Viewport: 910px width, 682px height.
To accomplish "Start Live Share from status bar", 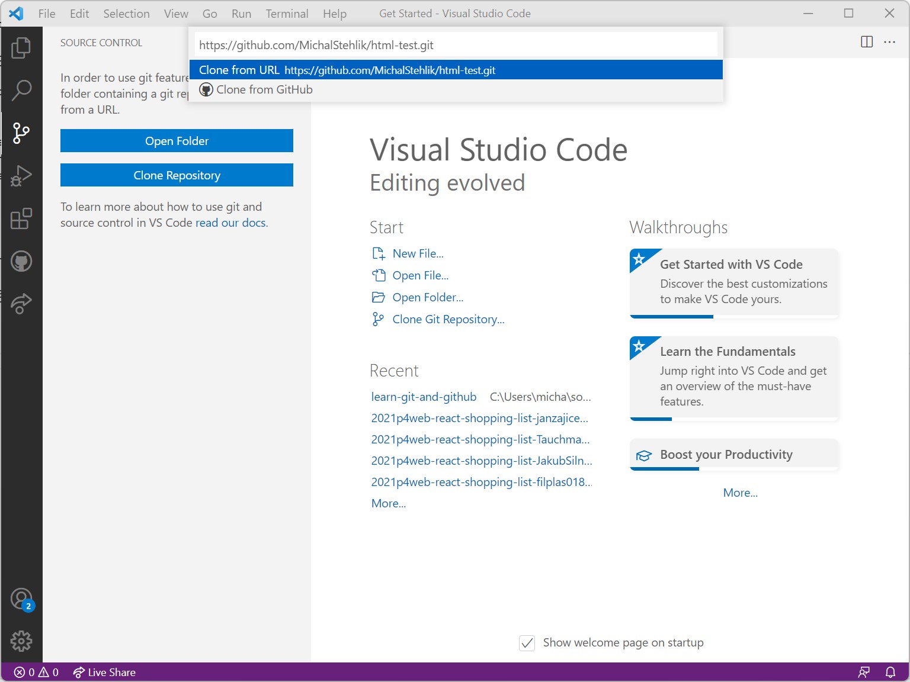I will (104, 673).
